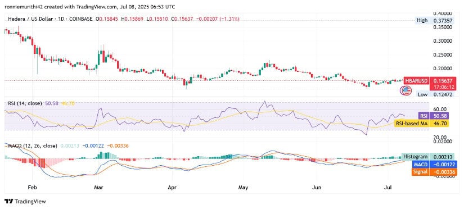The height and width of the screenshot is (209, 464).
Task: Click the MACD signal value -0.00336 in legend
Action: point(118,146)
